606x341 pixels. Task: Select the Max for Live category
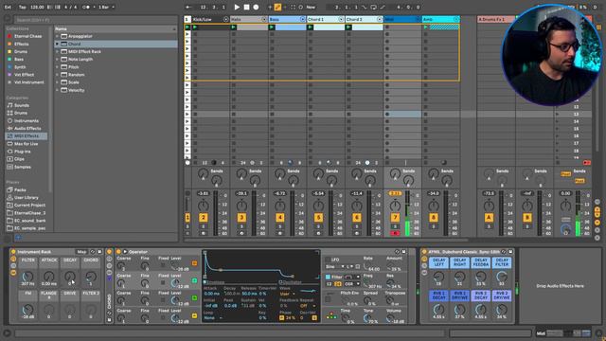coord(26,144)
